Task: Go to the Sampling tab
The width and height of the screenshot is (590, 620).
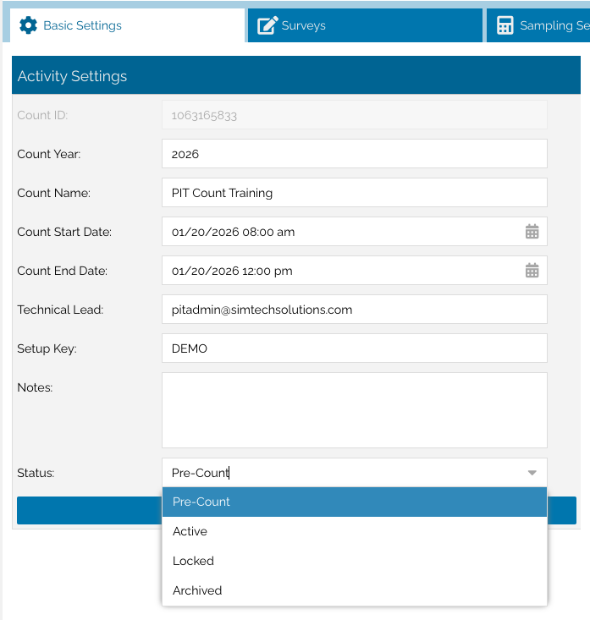Action: tap(538, 25)
